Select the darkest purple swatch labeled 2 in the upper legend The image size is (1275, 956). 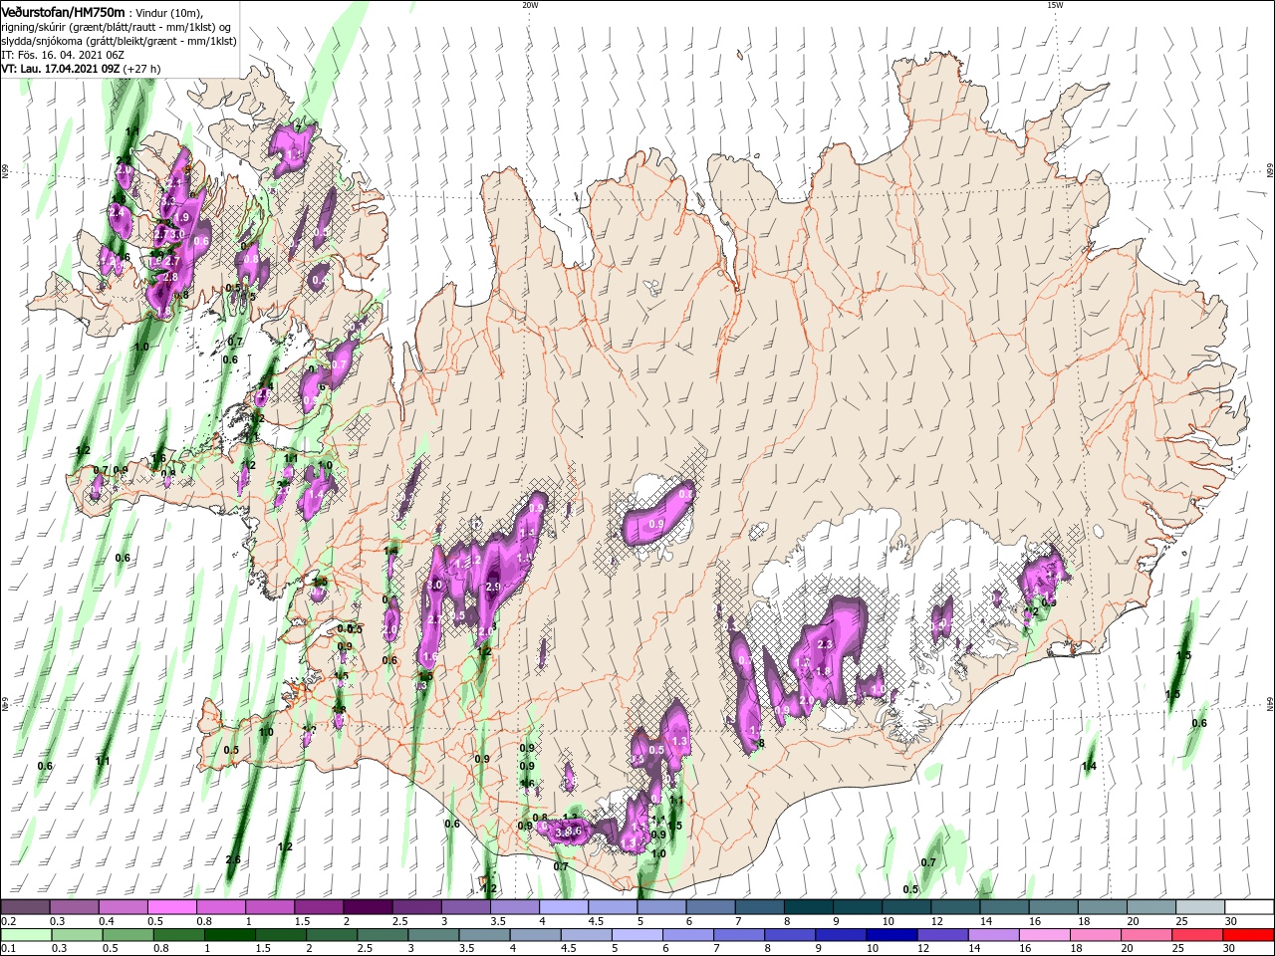click(367, 907)
